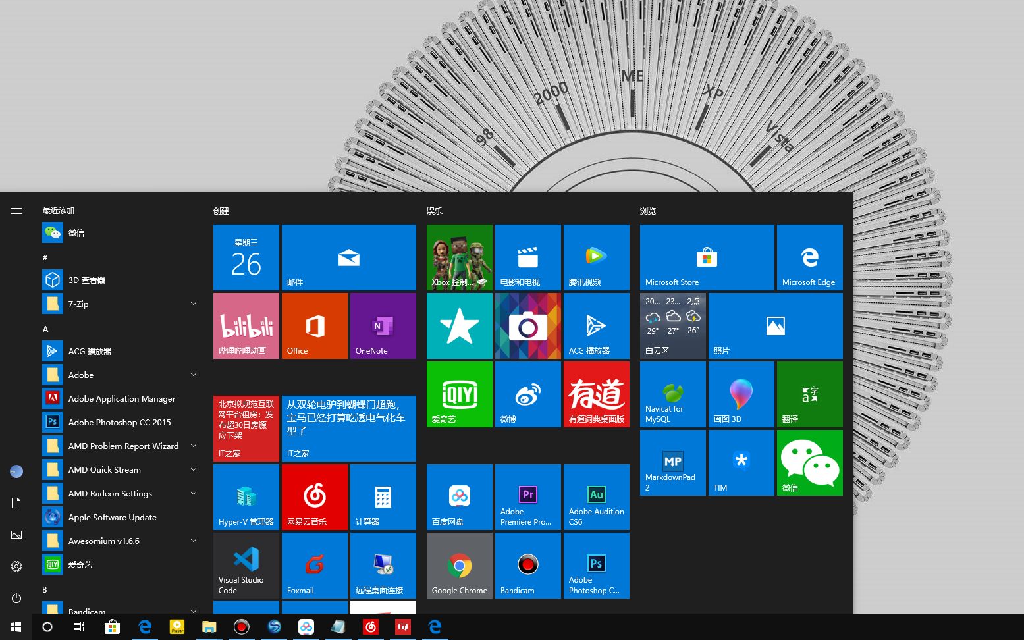Open the Calculator (计算器) tile

(383, 497)
